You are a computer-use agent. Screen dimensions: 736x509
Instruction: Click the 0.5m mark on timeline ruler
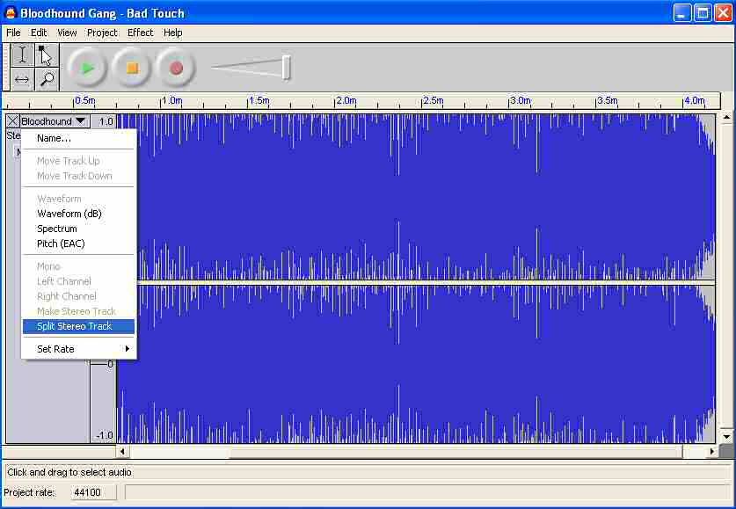point(85,100)
